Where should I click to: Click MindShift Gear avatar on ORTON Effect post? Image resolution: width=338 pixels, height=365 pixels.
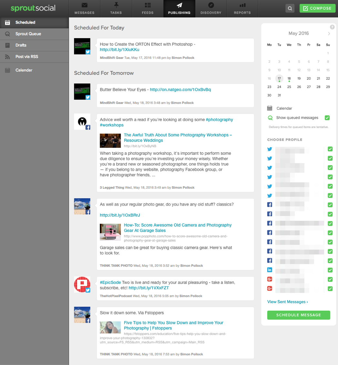(82, 46)
